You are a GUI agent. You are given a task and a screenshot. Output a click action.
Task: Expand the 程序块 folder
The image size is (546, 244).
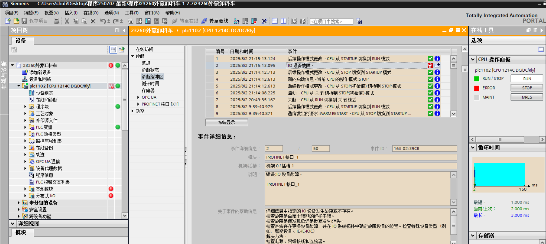click(x=25, y=107)
